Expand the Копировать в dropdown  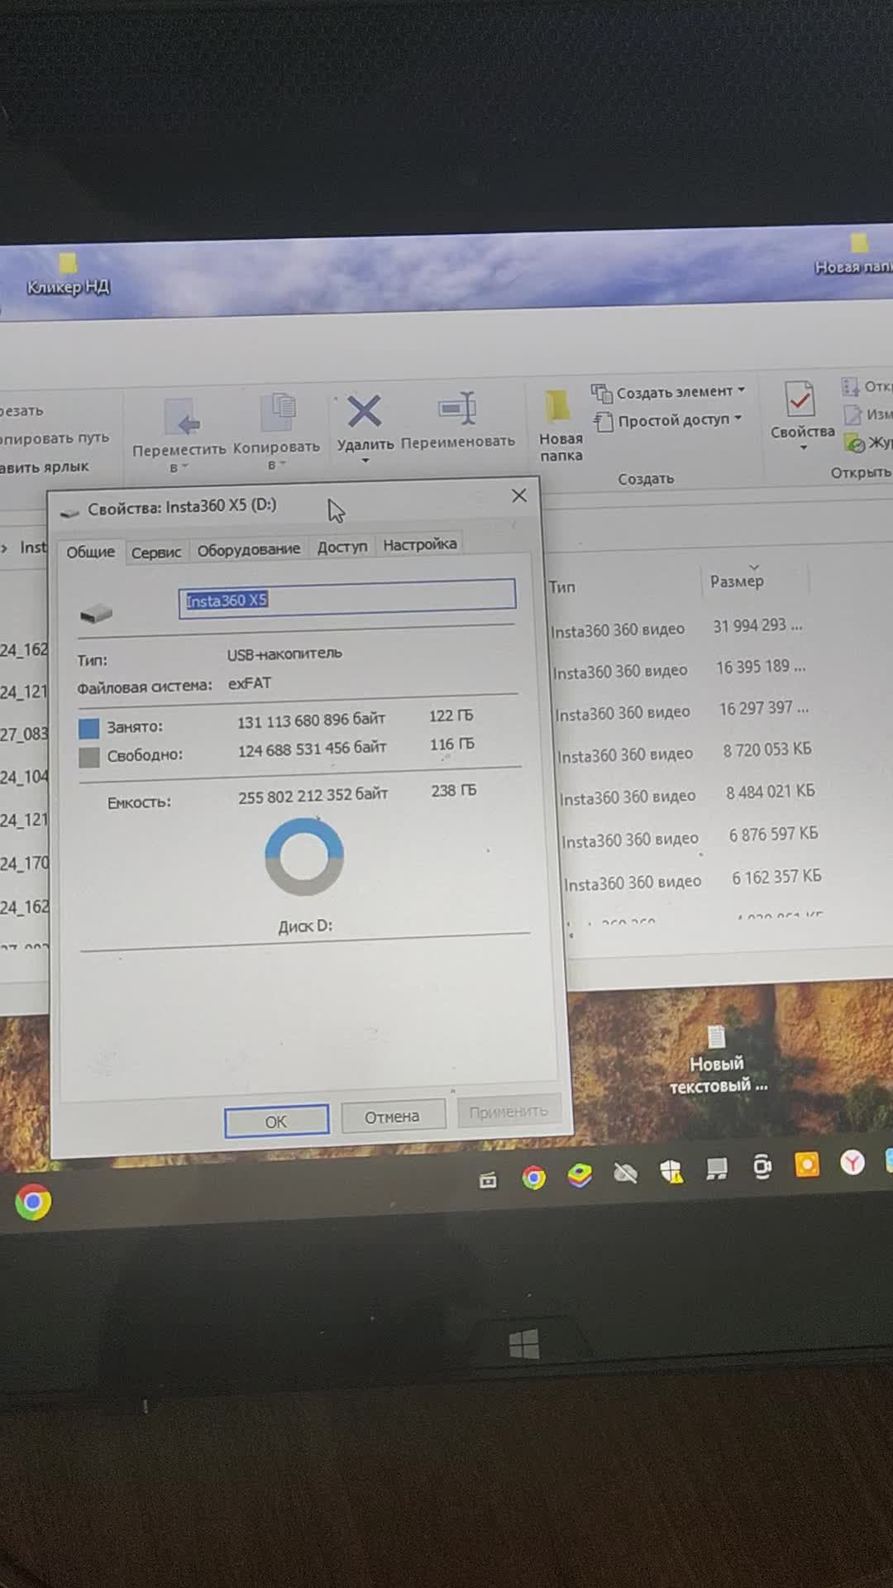point(283,465)
